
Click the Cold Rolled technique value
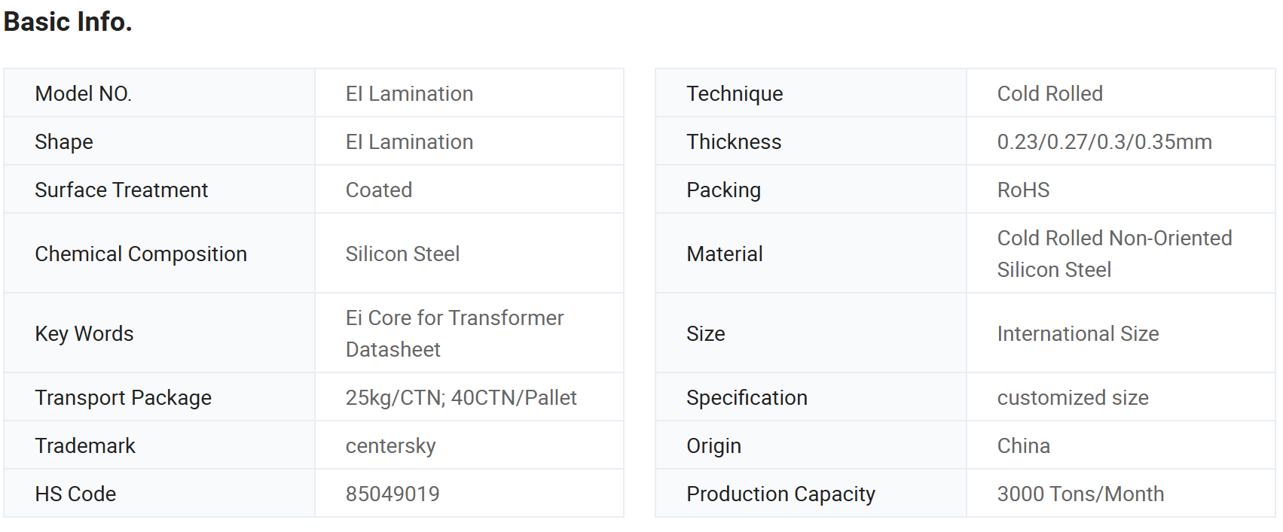1049,93
